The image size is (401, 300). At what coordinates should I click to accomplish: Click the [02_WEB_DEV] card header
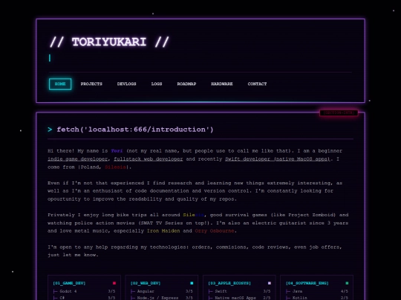point(146,283)
